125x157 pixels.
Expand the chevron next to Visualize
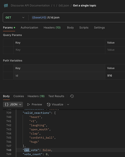coord(68,105)
